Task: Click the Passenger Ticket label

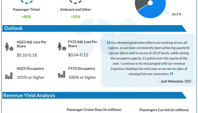Action: coord(27,10)
